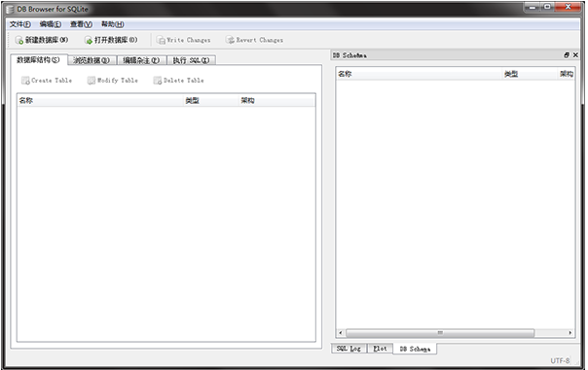Switch to the 编辑杂注(P) tab
Image resolution: width=588 pixels, height=370 pixels.
[141, 60]
